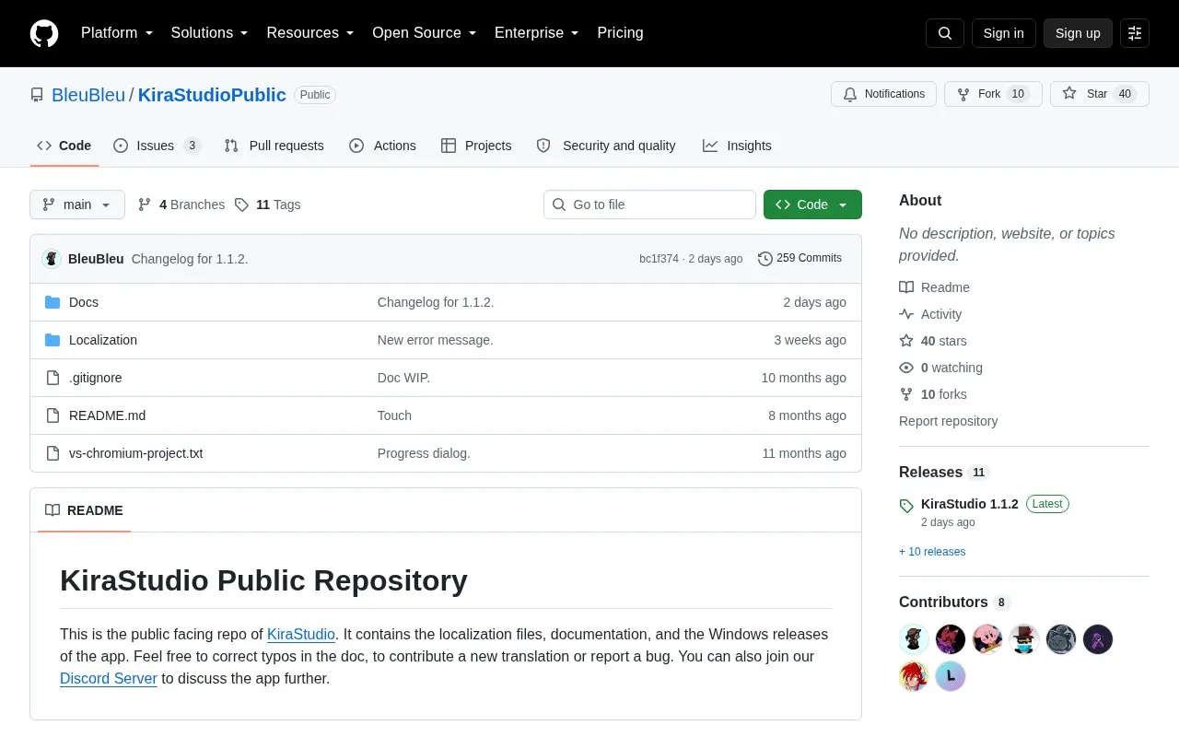Open the main branch selector dropdown

tap(77, 205)
